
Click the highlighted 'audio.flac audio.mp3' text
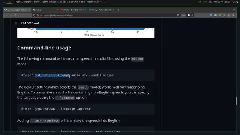click(52, 75)
